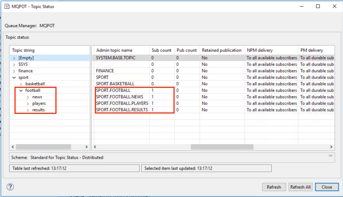Click the Refresh All button

300,187
